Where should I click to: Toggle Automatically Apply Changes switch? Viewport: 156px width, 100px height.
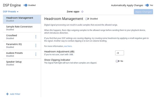(x=147, y=5)
